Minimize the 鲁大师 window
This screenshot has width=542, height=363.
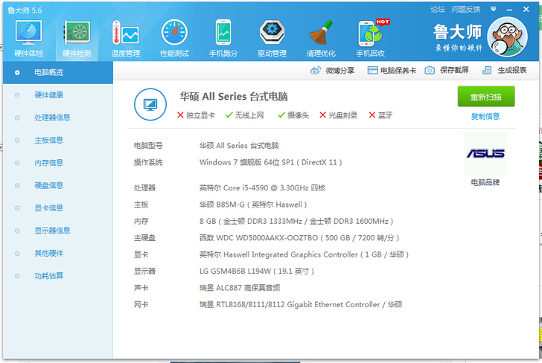[509, 10]
